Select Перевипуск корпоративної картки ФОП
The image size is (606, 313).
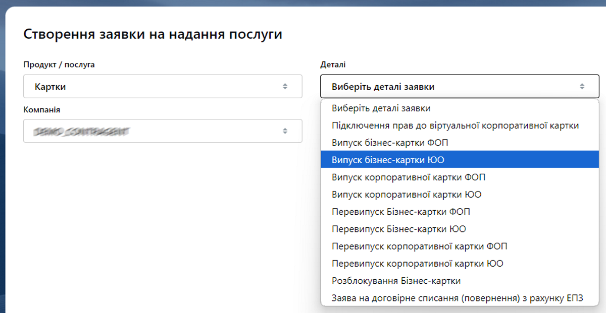[460, 246]
